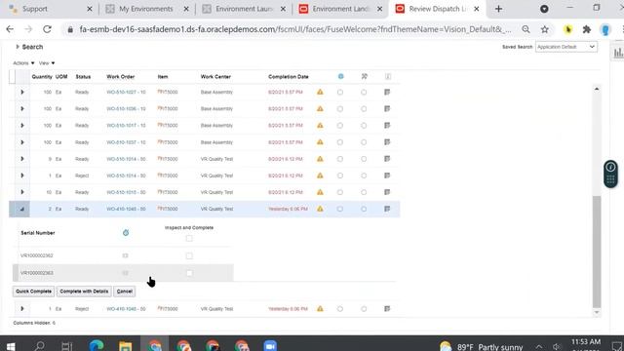This screenshot has width=624, height=351.
Task: Click the Quick Complete button
Action: point(33,292)
